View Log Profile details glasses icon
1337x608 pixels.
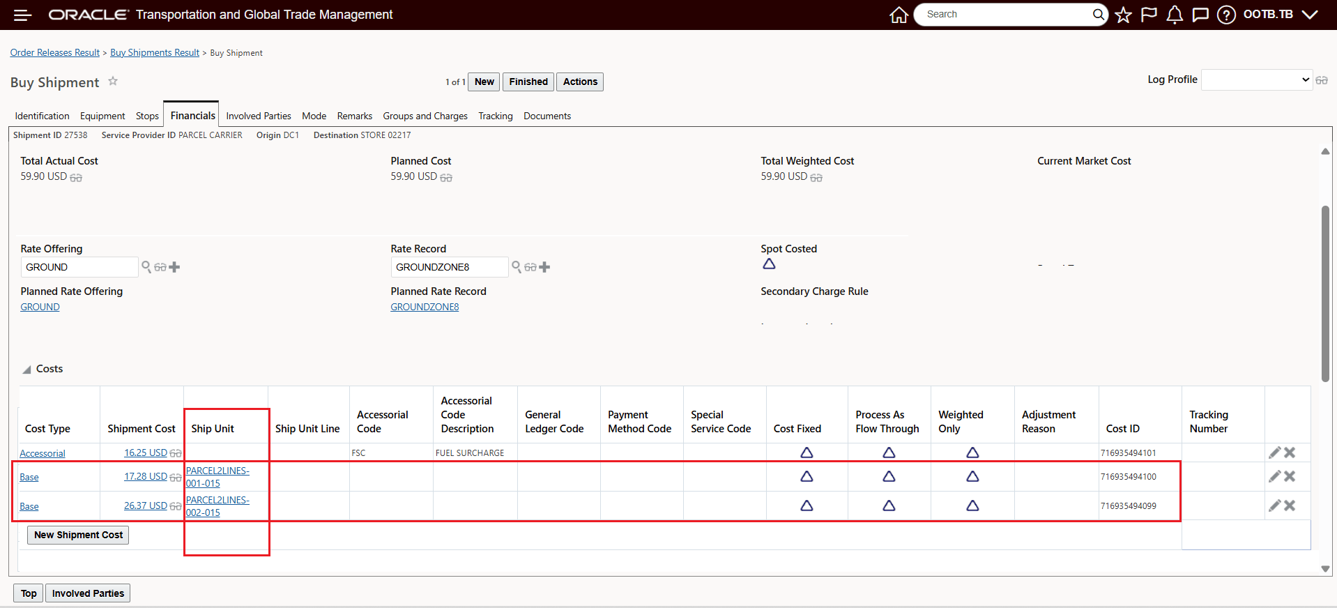(1322, 81)
